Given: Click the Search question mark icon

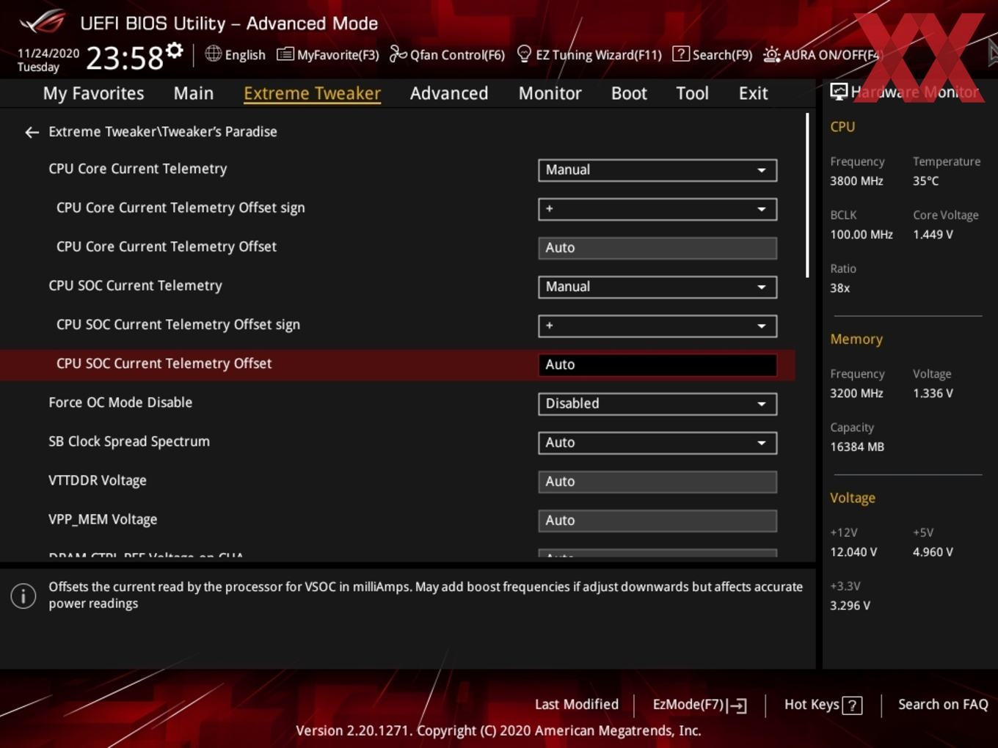Looking at the screenshot, I should [680, 54].
